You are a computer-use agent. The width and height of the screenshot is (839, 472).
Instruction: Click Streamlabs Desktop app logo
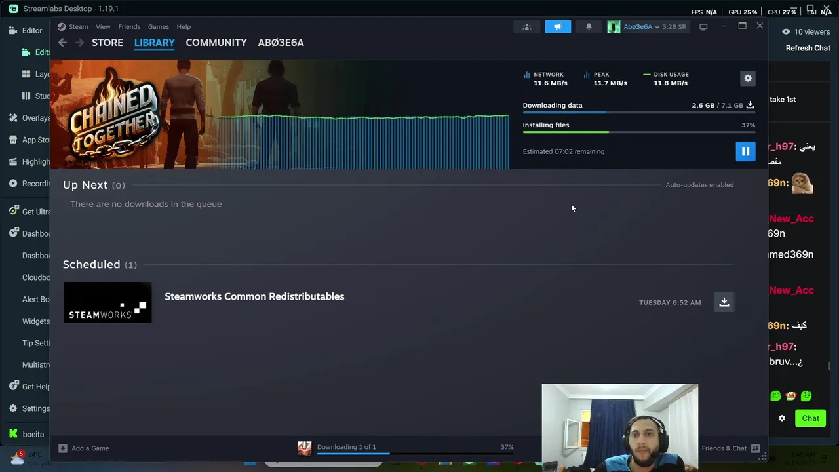tap(13, 9)
